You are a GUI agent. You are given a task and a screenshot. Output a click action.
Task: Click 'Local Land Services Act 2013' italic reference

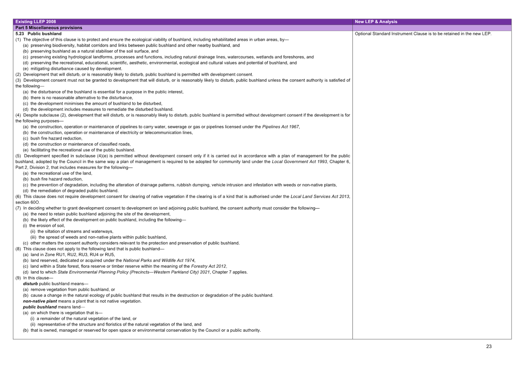click(320, 197)
